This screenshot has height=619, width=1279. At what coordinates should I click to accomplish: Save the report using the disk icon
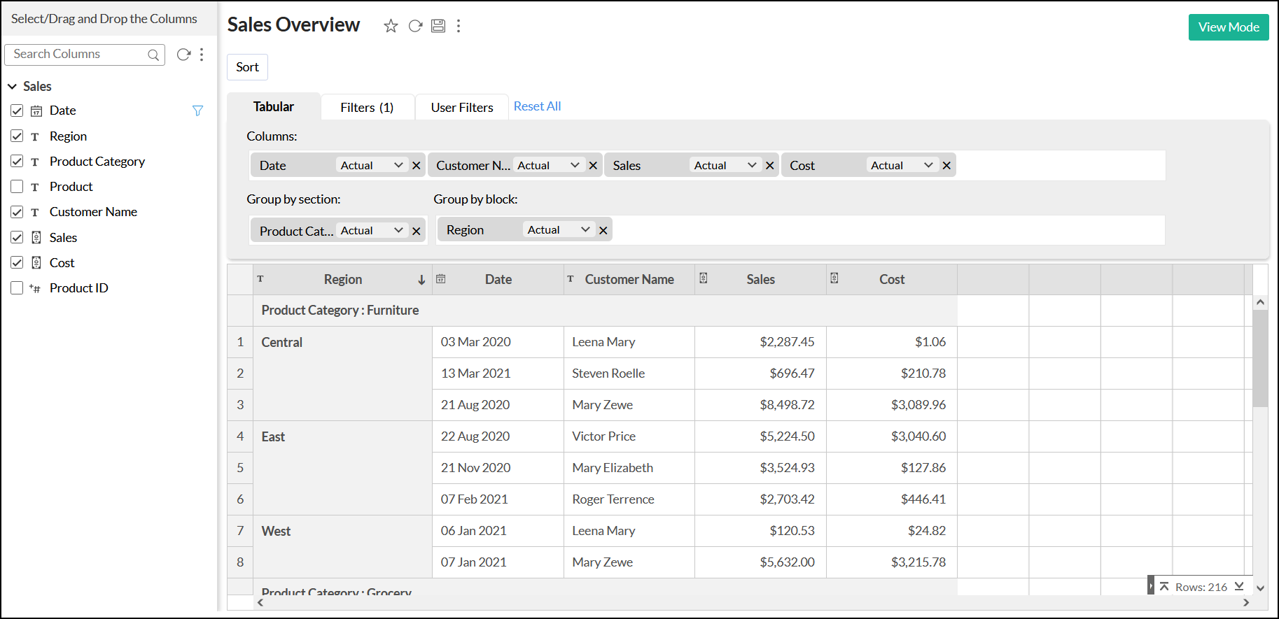point(438,26)
